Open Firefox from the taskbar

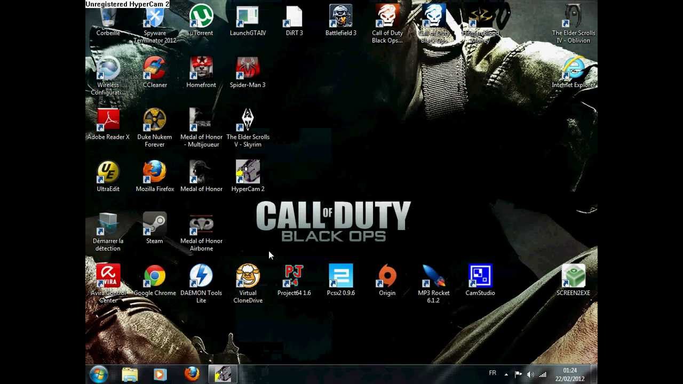click(x=192, y=374)
